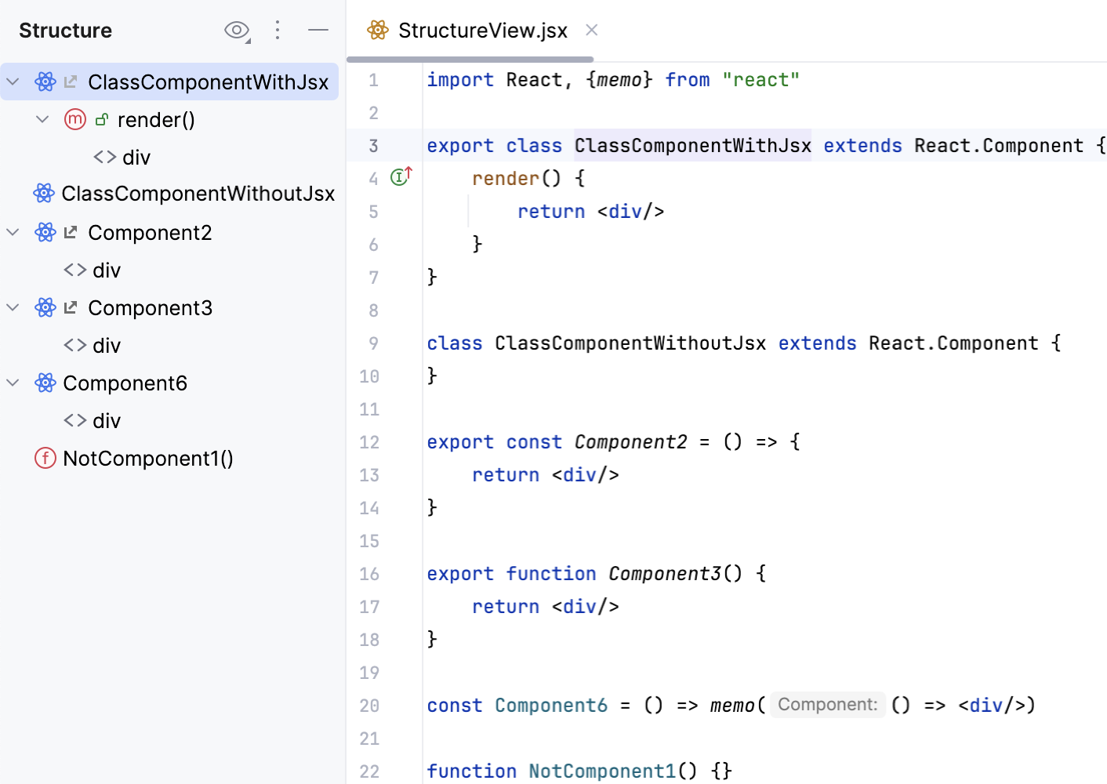This screenshot has height=784, width=1107.
Task: Open the View Options eye menu
Action: [x=237, y=30]
